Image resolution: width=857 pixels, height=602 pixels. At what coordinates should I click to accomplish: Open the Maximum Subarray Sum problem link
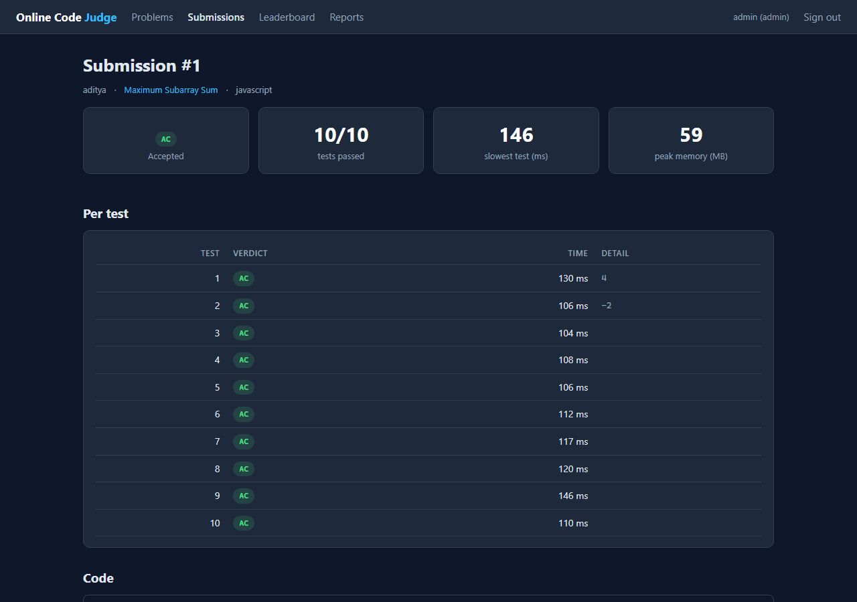[x=171, y=90]
